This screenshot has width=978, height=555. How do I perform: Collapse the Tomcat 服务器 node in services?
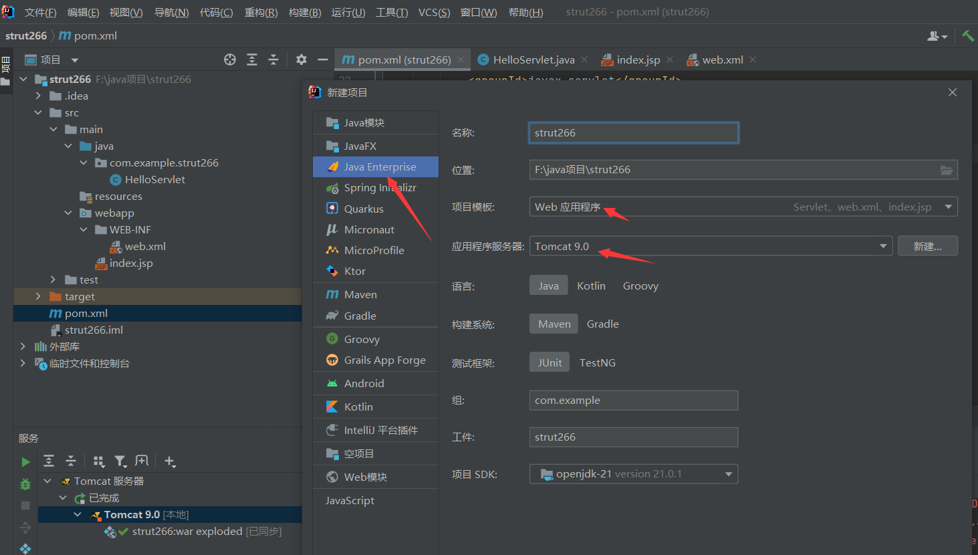47,481
